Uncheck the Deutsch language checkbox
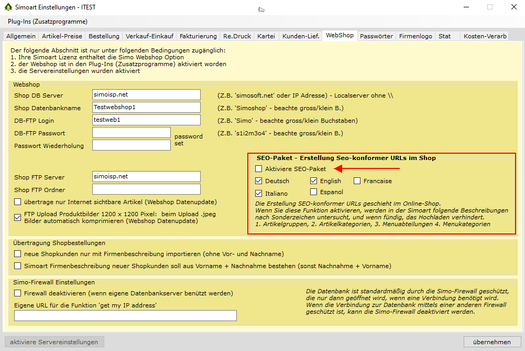This screenshot has width=525, height=351. coord(259,181)
